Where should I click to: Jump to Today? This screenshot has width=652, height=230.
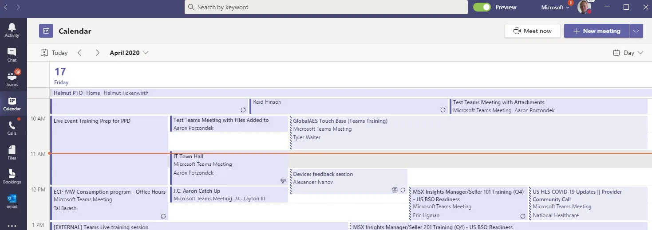54,53
